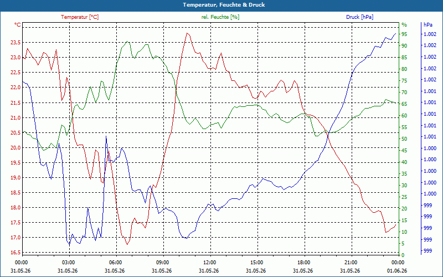Screen dimensions: 443x277
Task: Select the 15:00 time axis marker
Action: tap(257, 262)
